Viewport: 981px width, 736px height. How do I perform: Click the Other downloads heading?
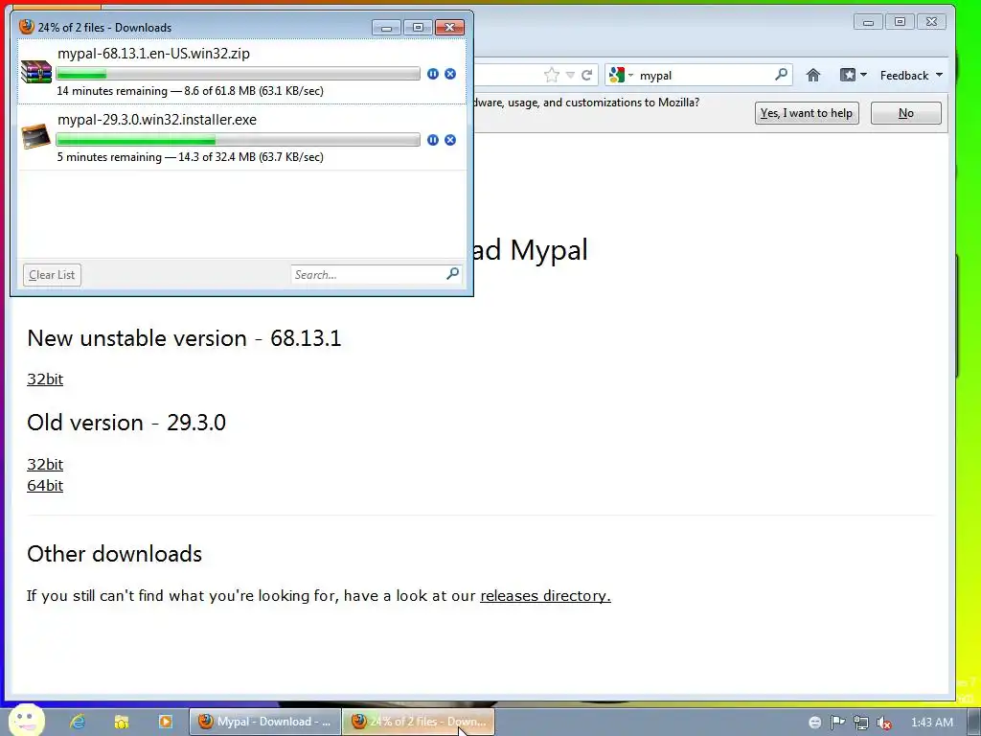(x=115, y=554)
